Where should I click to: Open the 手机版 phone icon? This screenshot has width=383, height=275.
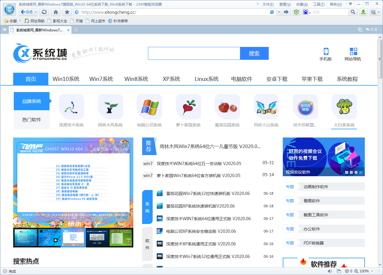tap(326, 51)
